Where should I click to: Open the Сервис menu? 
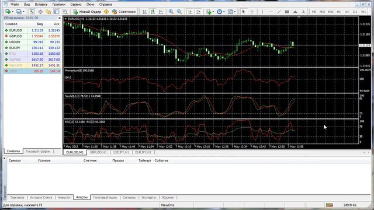76,4
